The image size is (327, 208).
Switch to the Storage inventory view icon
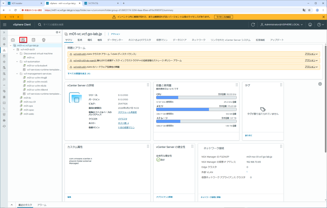33,40
